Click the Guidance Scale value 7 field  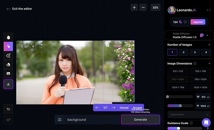[208, 128]
